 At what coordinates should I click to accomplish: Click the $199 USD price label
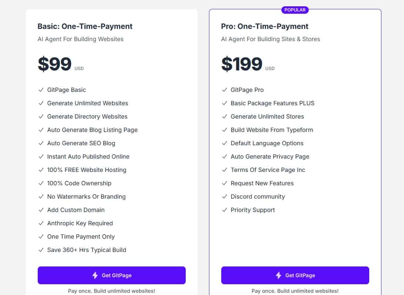(x=247, y=64)
